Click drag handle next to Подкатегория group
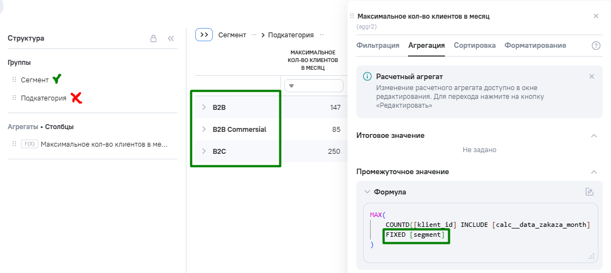 (x=14, y=98)
